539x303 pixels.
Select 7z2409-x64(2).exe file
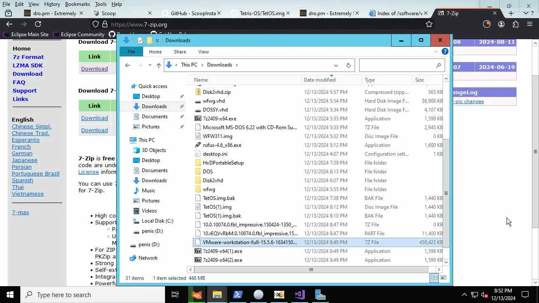(x=222, y=260)
